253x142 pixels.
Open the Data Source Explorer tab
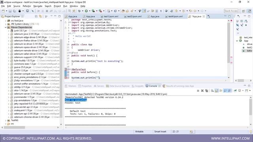click(x=118, y=86)
